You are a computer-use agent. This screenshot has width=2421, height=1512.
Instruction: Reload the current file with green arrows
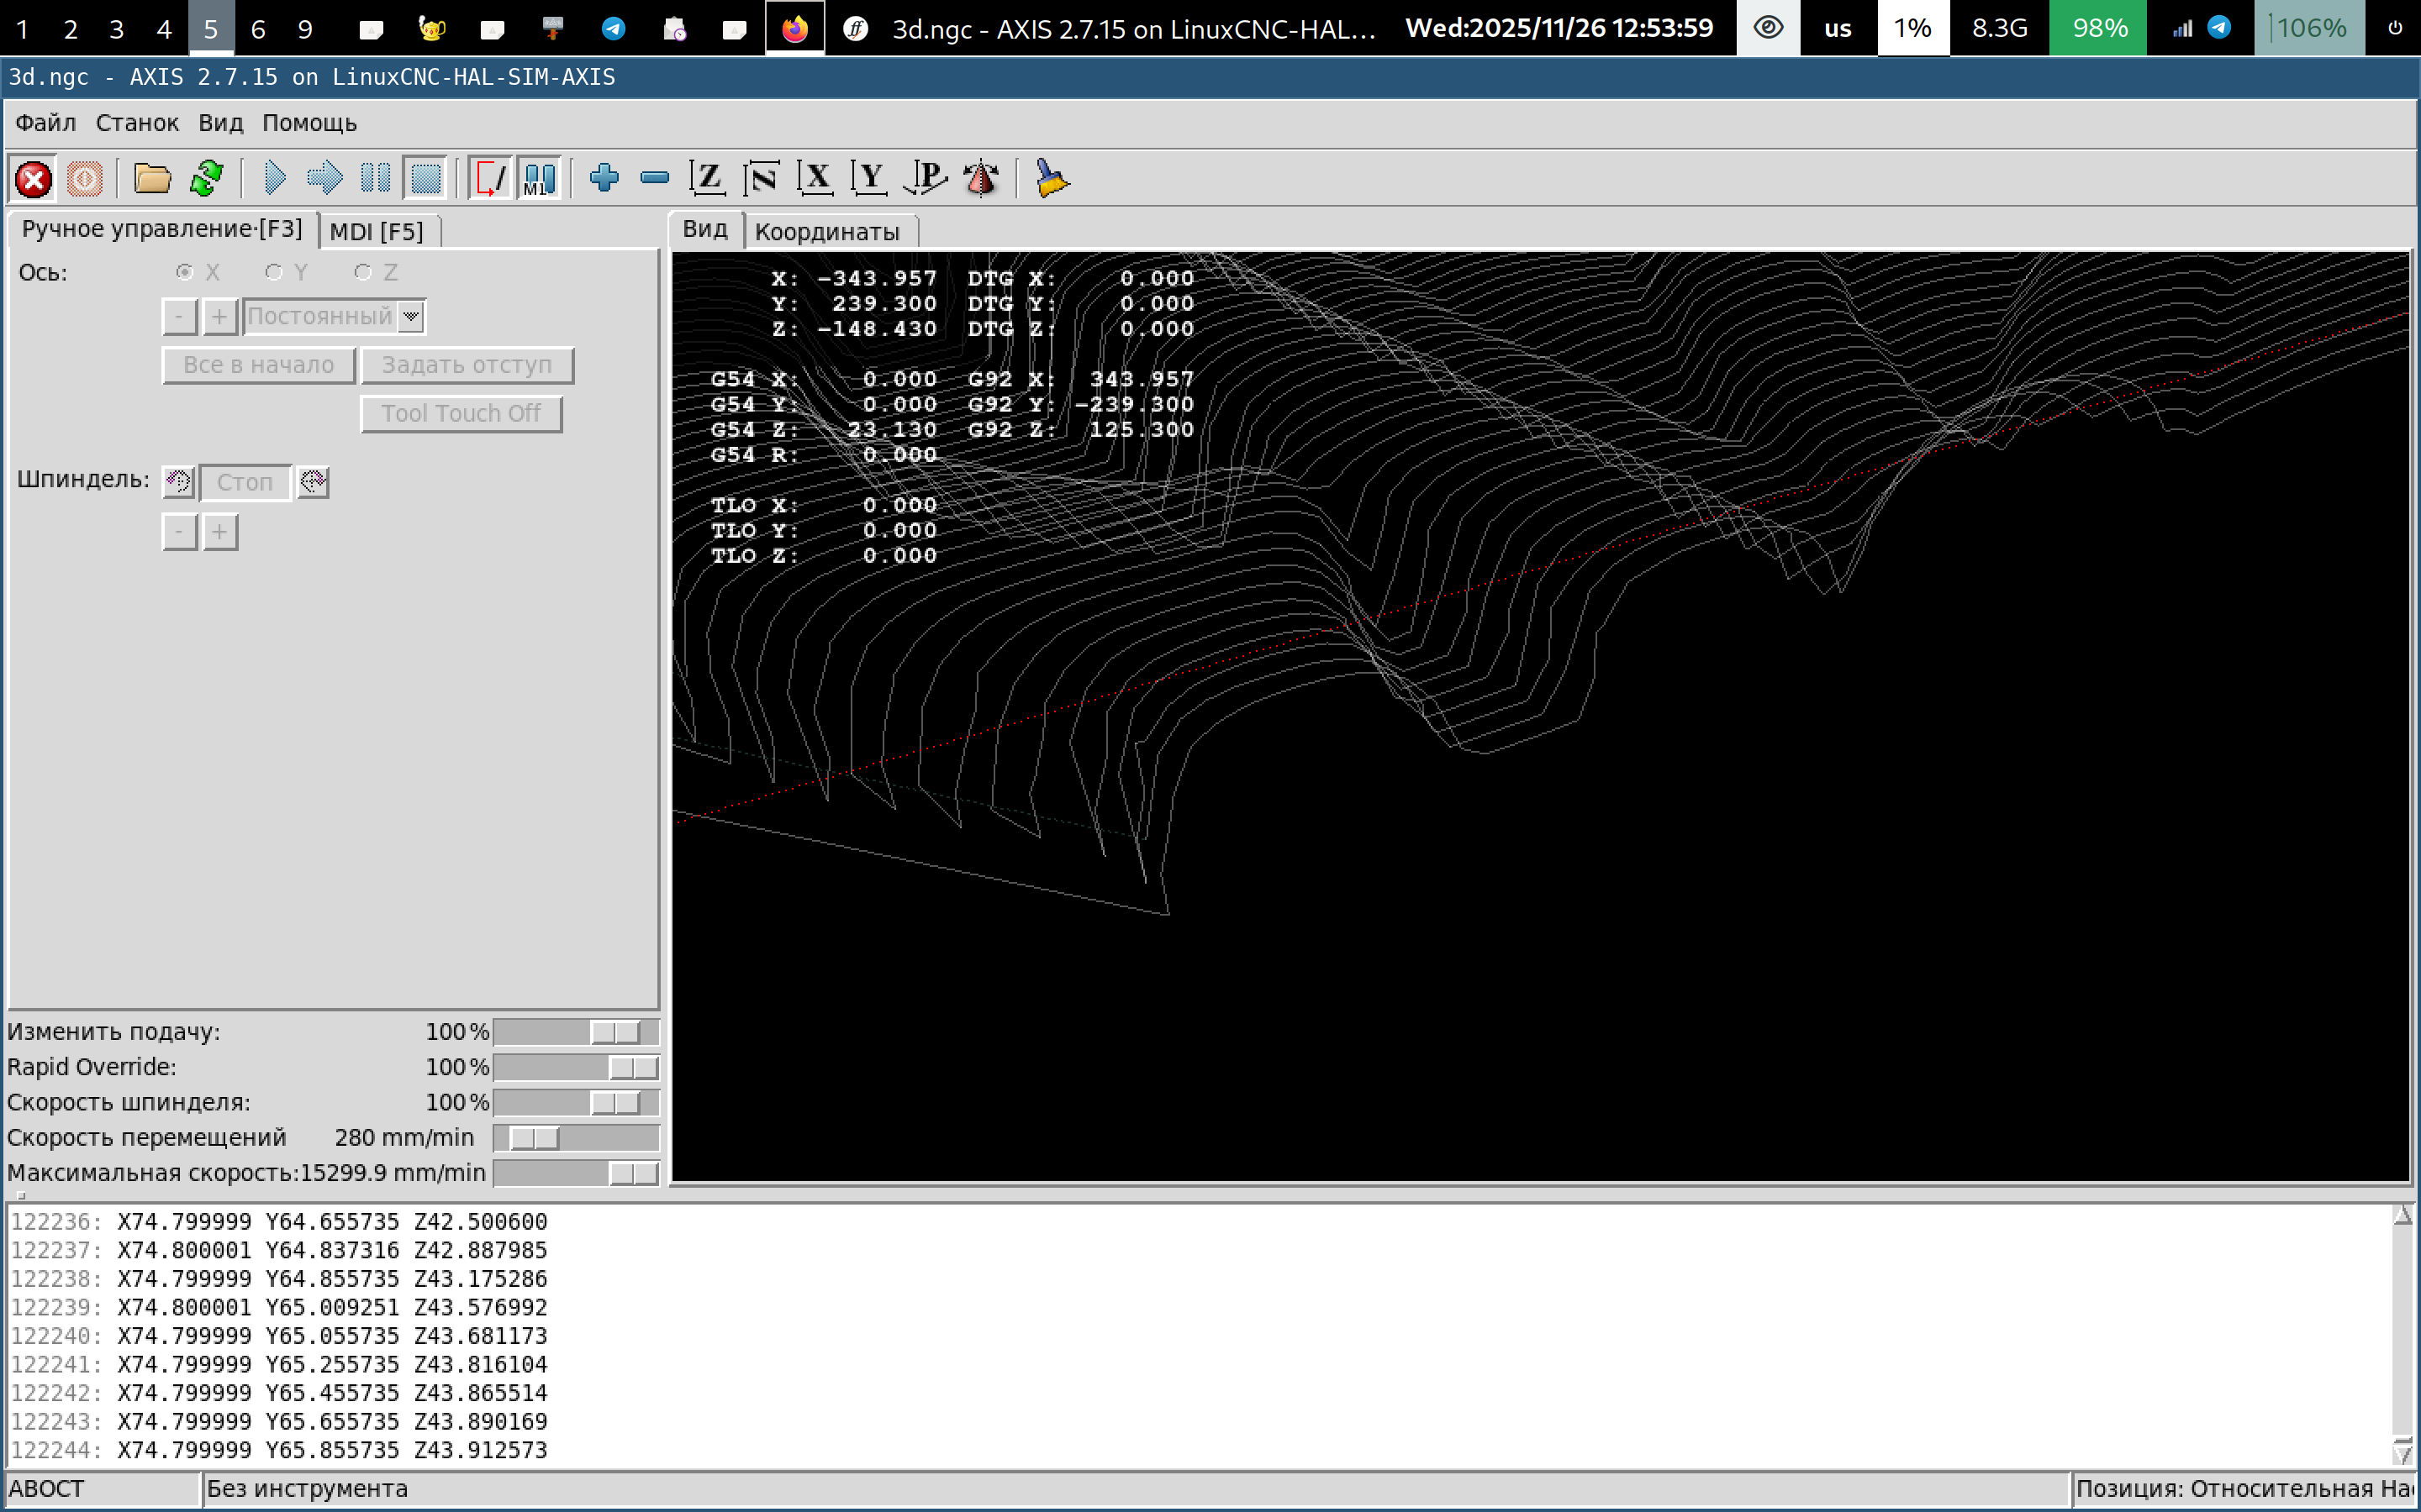coord(206,179)
